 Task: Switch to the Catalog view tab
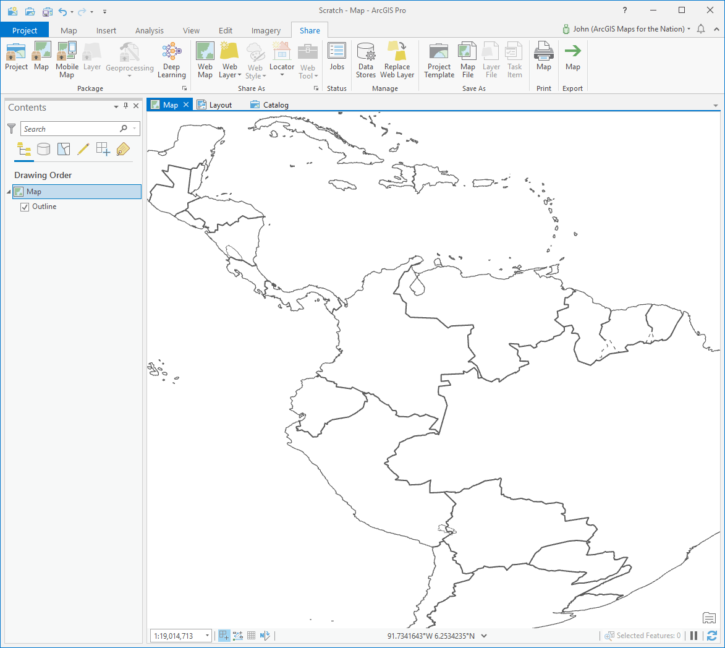click(x=269, y=105)
